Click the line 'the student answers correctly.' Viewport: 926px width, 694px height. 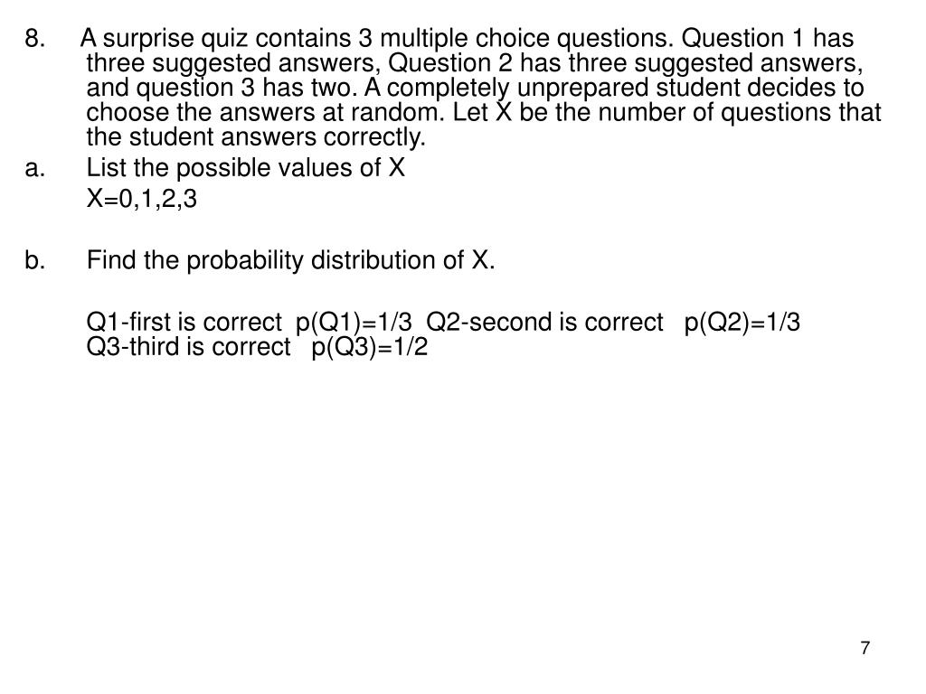(256, 137)
